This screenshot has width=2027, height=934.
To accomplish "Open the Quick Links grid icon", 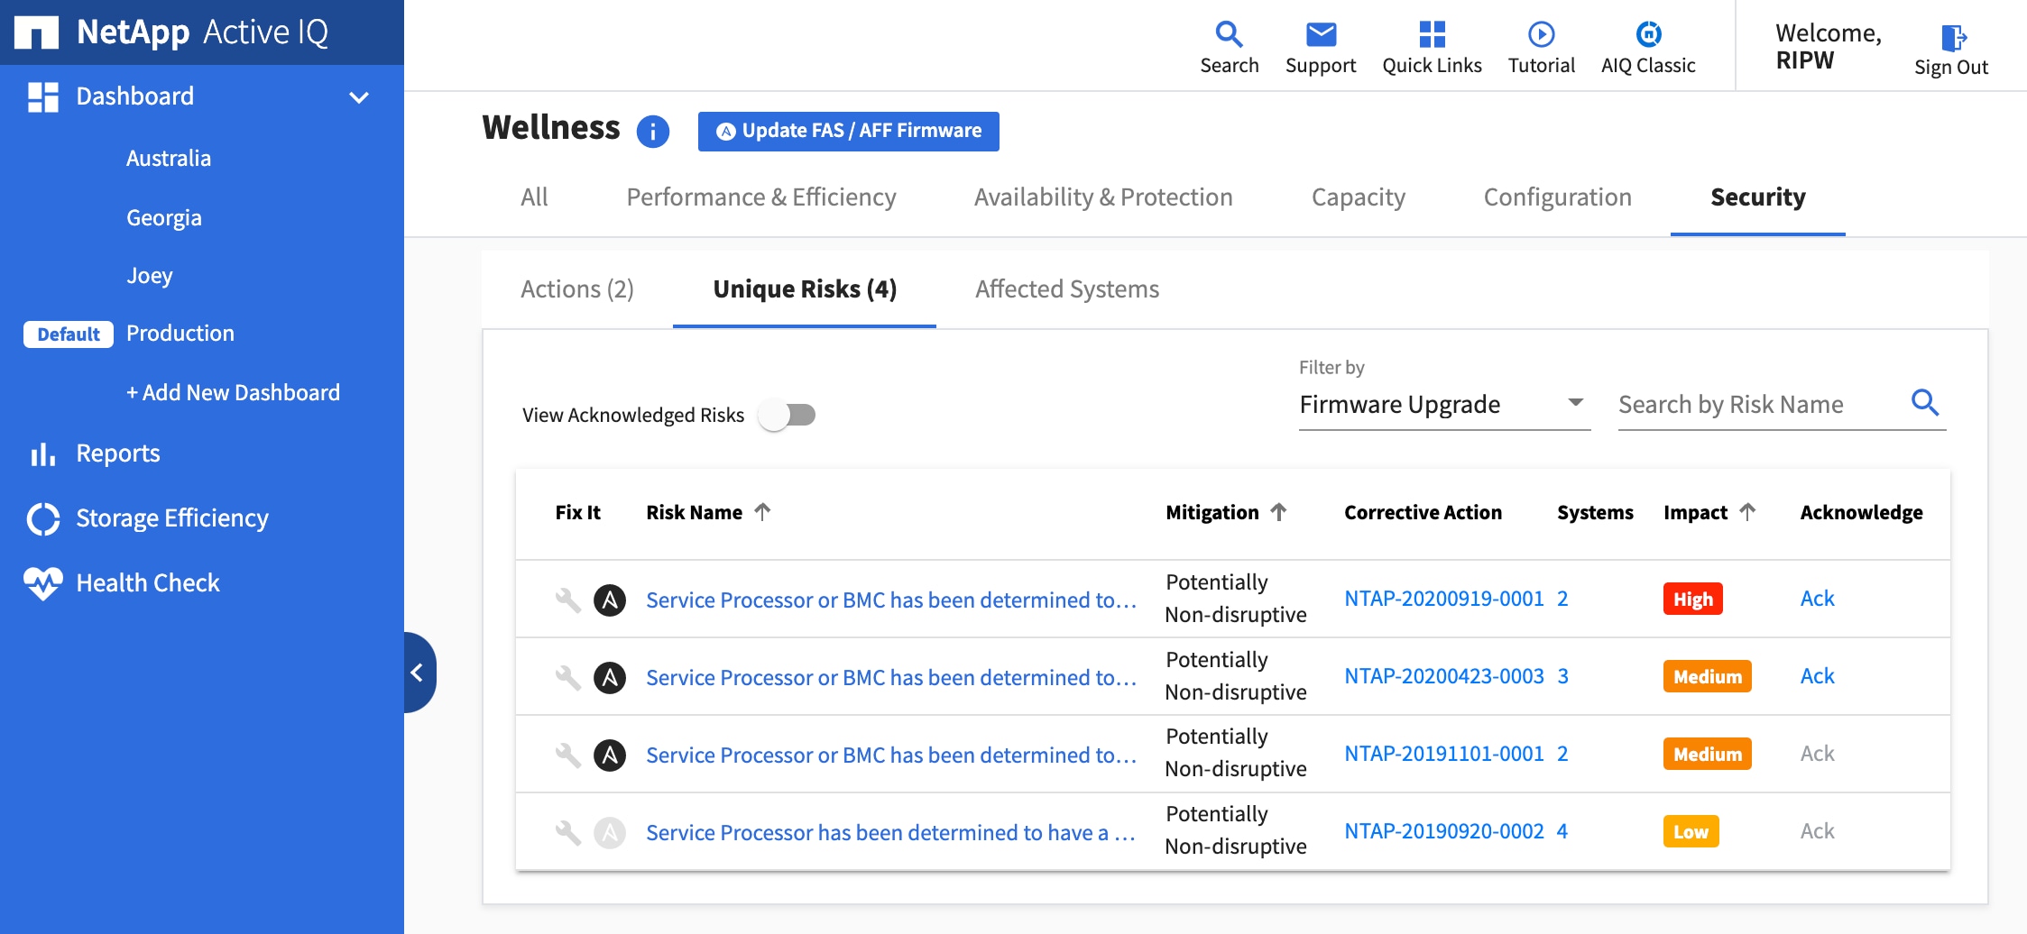I will point(1432,34).
